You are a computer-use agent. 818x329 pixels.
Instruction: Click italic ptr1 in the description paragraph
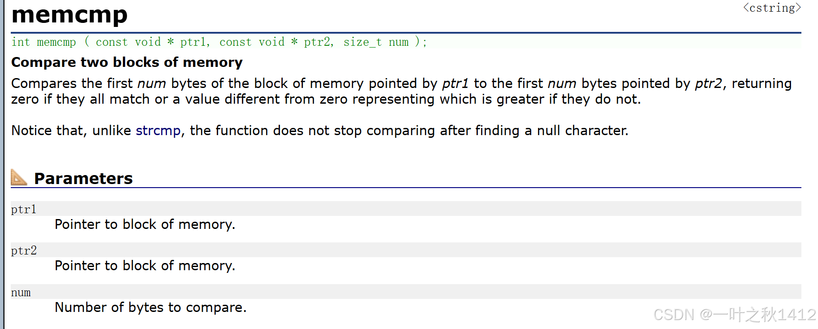(455, 83)
